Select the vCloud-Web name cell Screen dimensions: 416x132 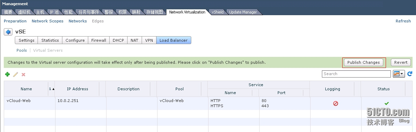tap(18, 101)
